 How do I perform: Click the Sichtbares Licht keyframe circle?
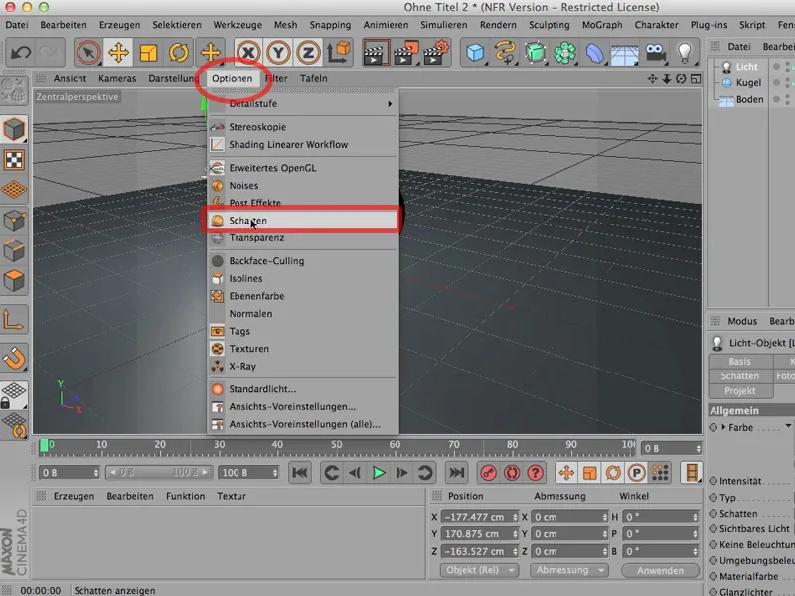point(713,528)
